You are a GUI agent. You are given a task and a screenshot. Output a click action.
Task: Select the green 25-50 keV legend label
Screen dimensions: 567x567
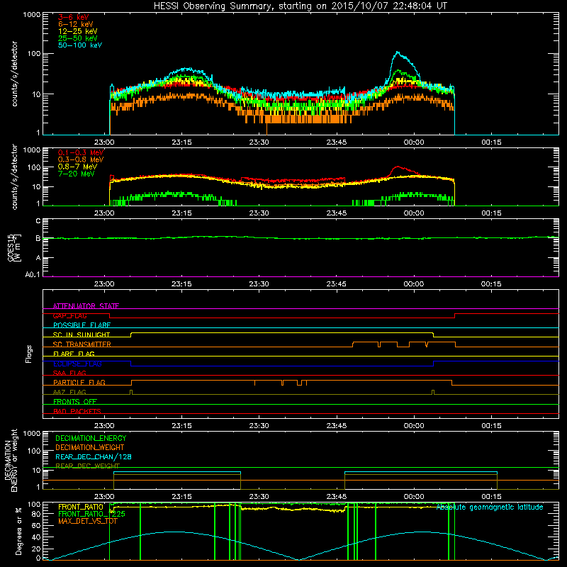78,38
